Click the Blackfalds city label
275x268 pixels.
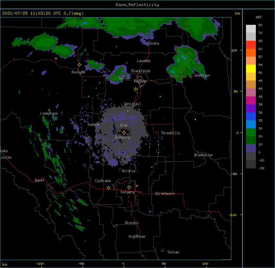[x=141, y=71]
